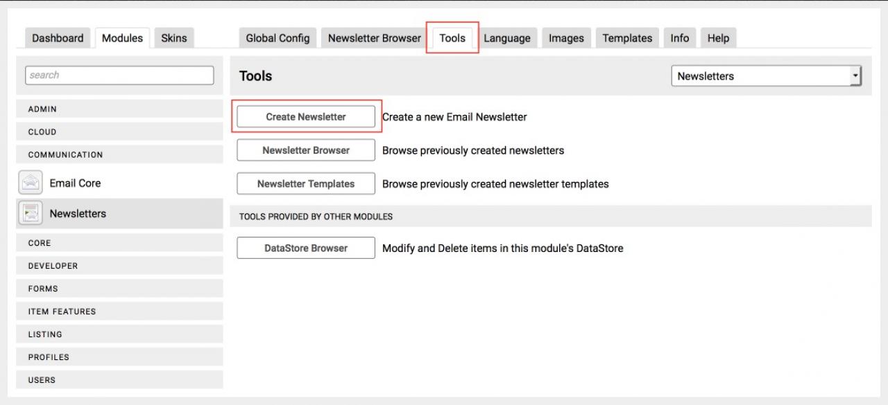Open the DataStore Browser tool

click(x=306, y=248)
